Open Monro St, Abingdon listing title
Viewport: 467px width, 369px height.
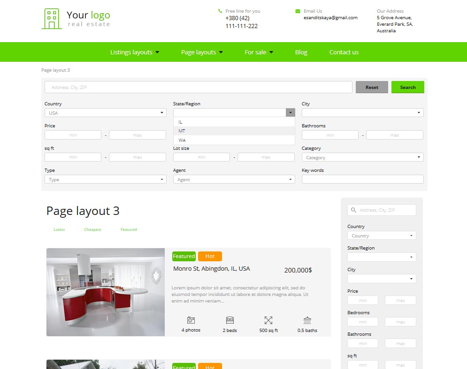coord(212,269)
